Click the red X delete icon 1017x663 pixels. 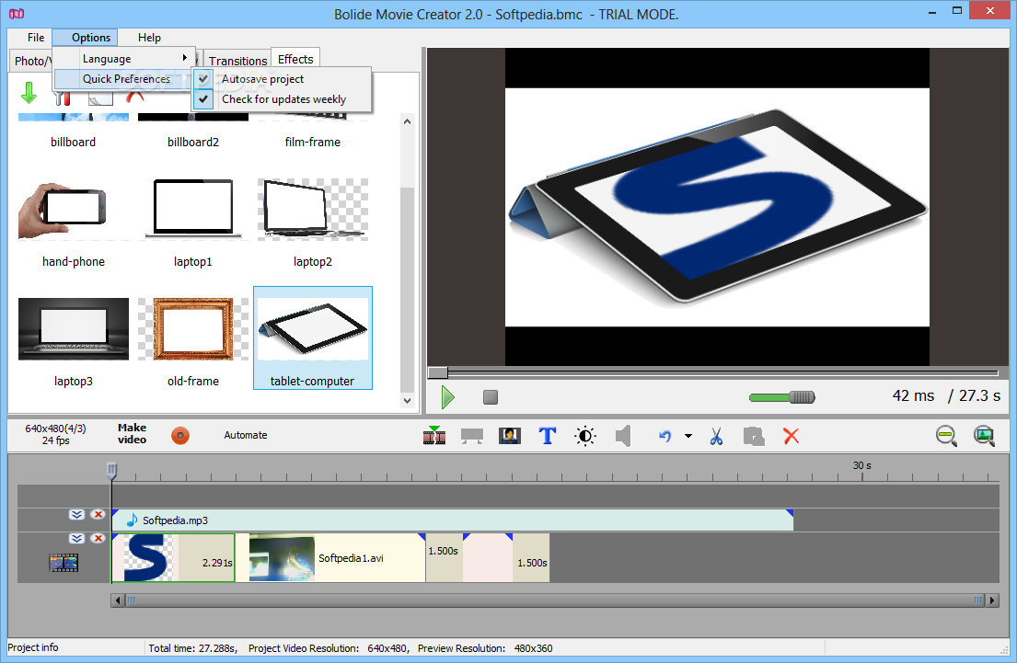tap(791, 436)
